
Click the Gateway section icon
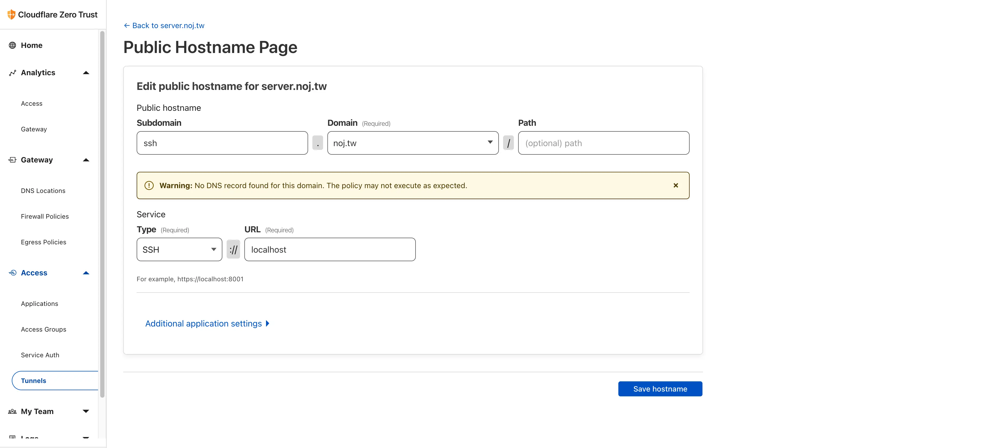point(12,160)
